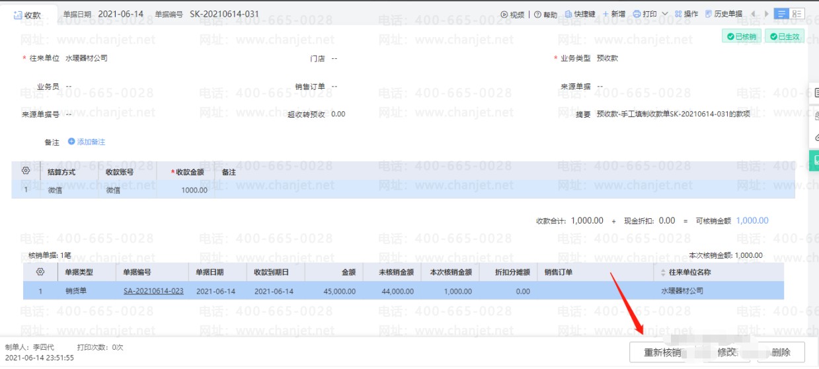
Task: Click the 删除 delete button
Action: (x=781, y=352)
